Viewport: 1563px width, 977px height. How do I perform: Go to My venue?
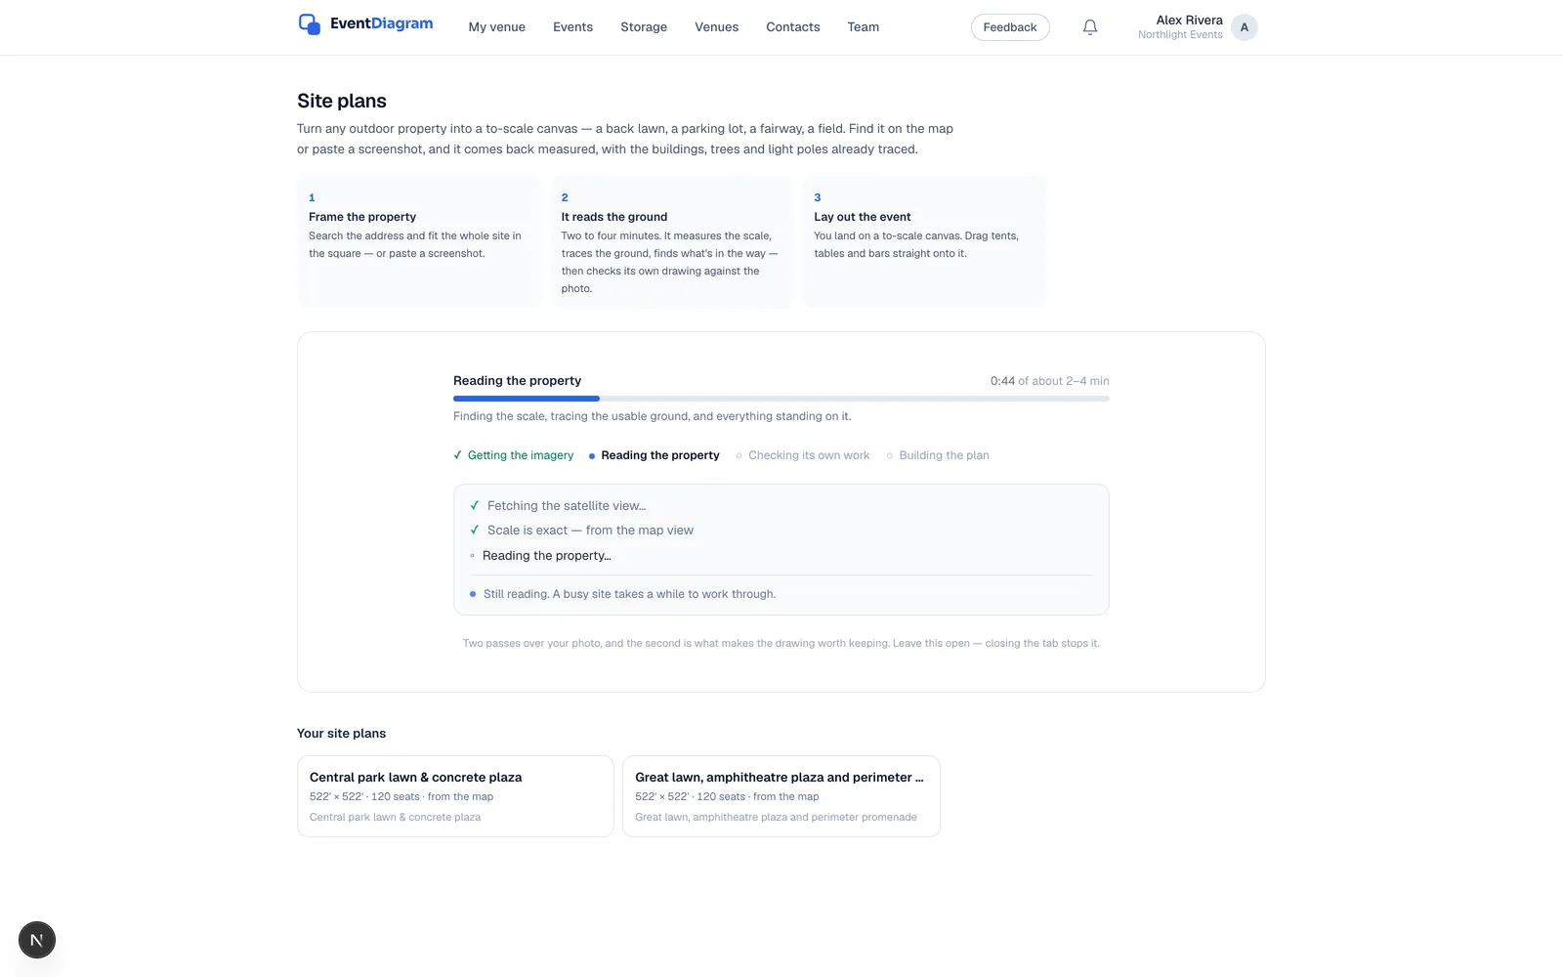click(x=496, y=27)
